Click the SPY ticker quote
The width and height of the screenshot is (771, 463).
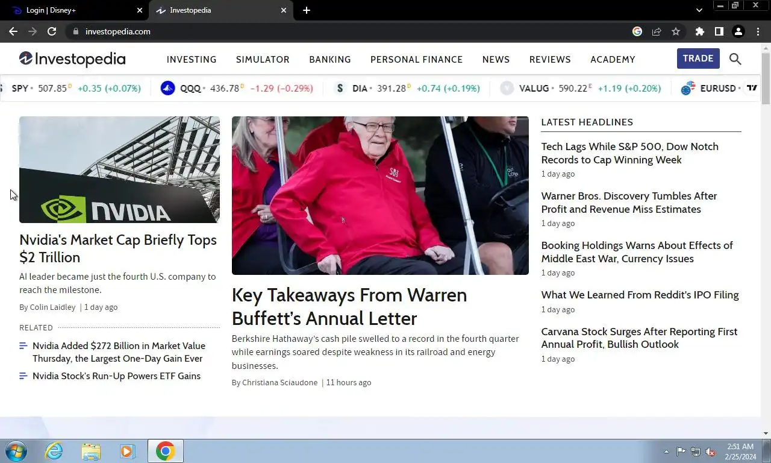[76, 89]
